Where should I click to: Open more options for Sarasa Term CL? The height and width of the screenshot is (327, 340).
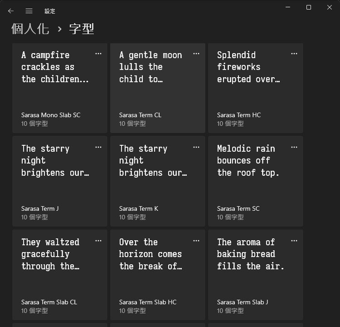point(196,54)
